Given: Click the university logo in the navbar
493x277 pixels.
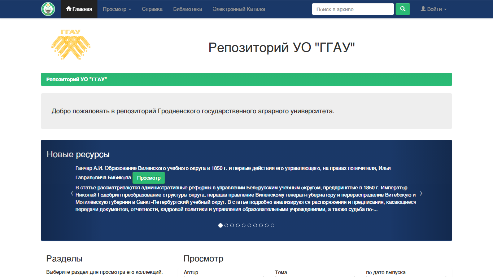Looking at the screenshot, I should click(x=48, y=9).
